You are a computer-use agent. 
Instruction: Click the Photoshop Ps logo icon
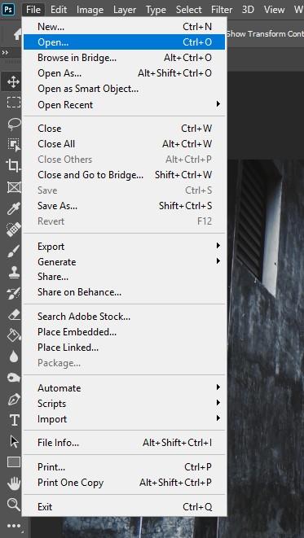[8, 9]
